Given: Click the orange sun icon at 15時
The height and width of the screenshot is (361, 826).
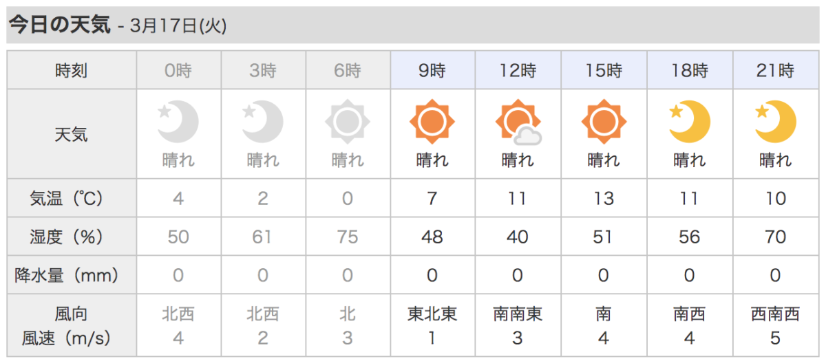Looking at the screenshot, I should (604, 122).
